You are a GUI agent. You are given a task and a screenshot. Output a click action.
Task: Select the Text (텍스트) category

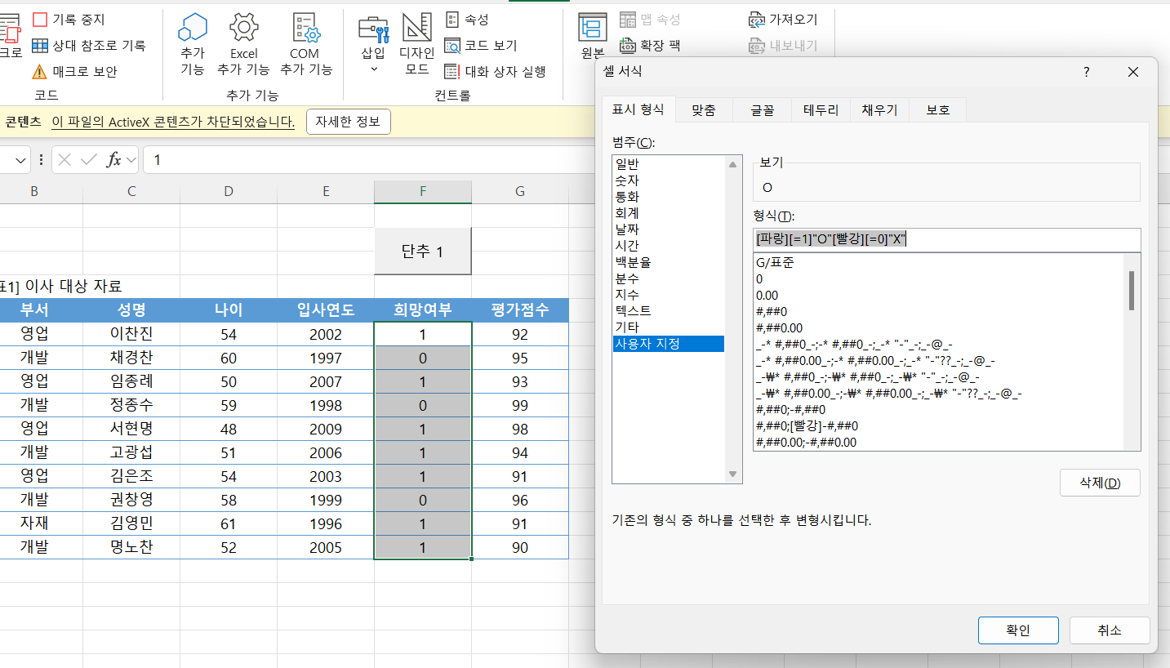tap(633, 311)
